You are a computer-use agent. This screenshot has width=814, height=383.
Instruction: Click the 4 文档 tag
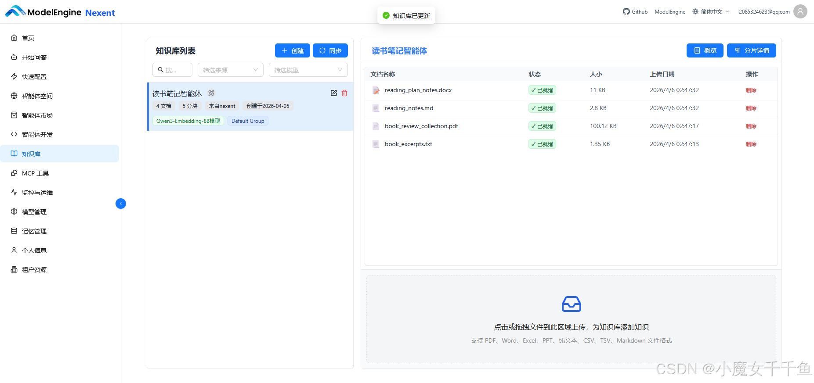coord(164,106)
